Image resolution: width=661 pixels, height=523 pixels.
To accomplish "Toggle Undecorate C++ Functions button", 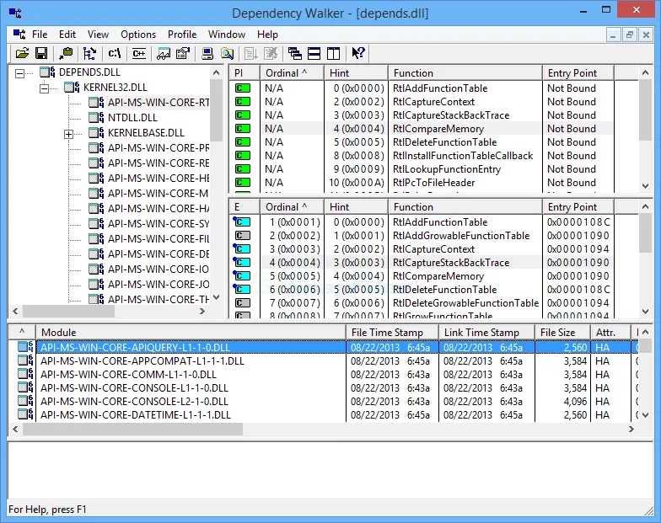I will (138, 54).
